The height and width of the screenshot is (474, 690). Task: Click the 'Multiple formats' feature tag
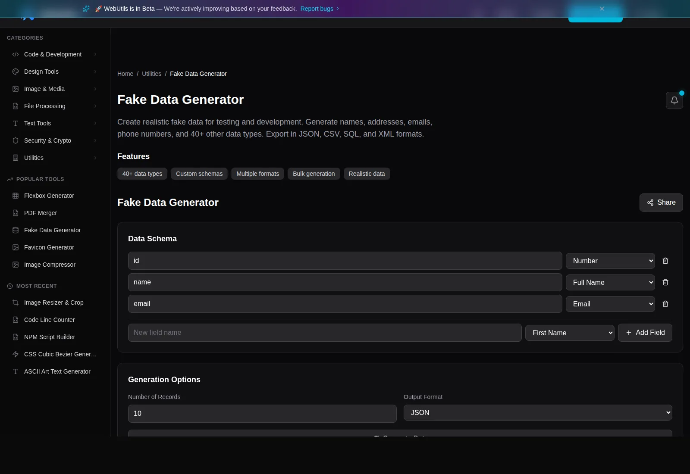tap(257, 174)
